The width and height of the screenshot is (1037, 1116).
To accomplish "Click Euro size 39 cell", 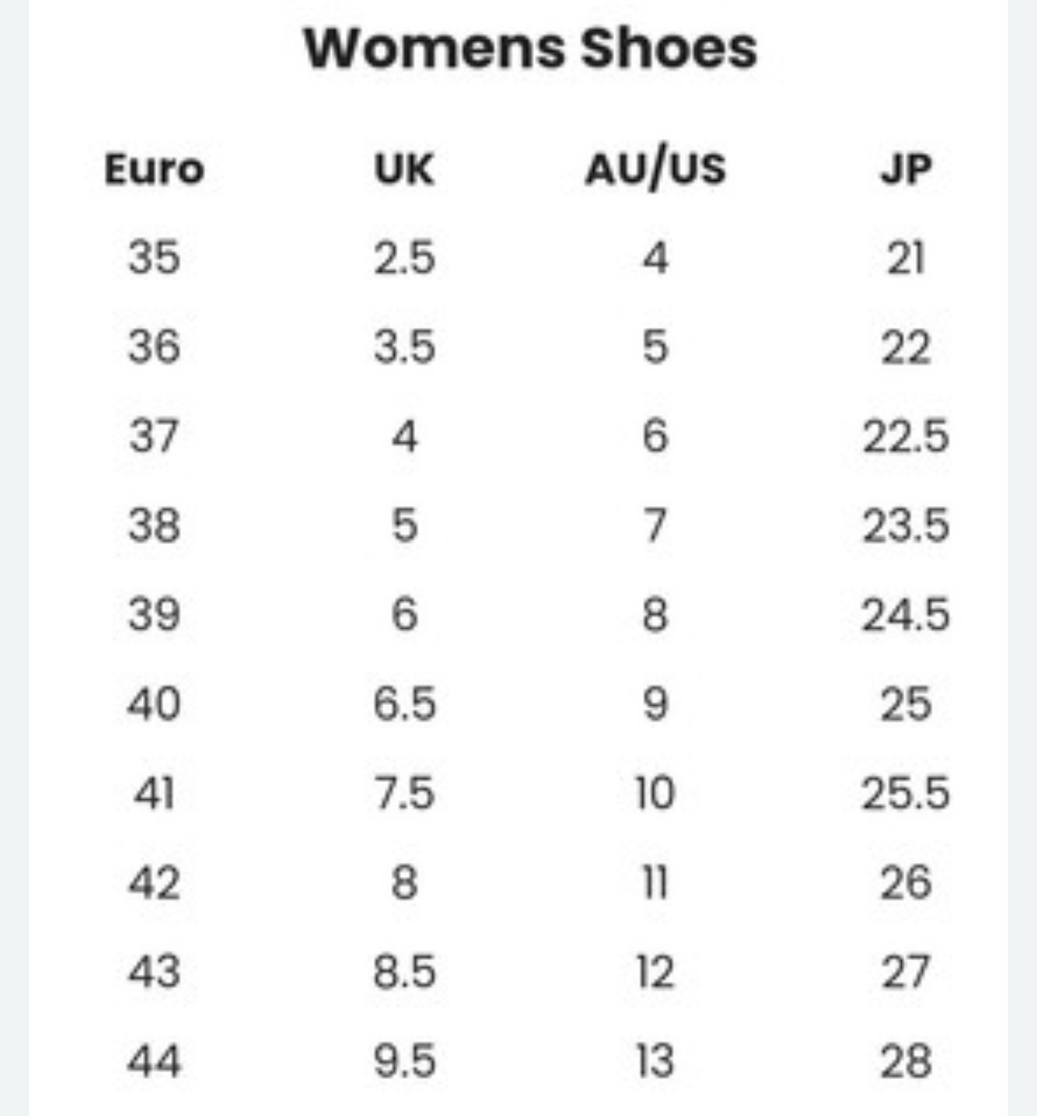I will (154, 615).
